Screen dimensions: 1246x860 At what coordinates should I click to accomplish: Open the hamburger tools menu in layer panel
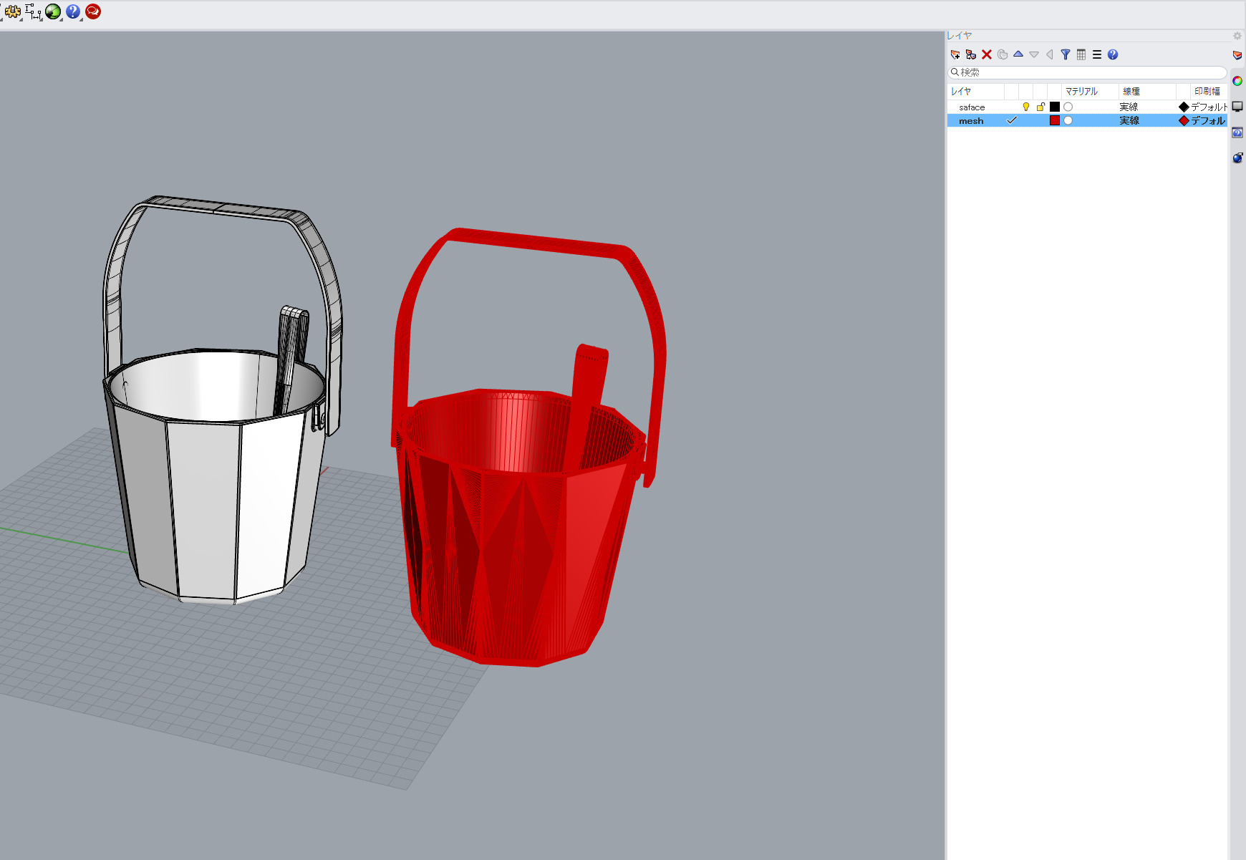(x=1097, y=54)
